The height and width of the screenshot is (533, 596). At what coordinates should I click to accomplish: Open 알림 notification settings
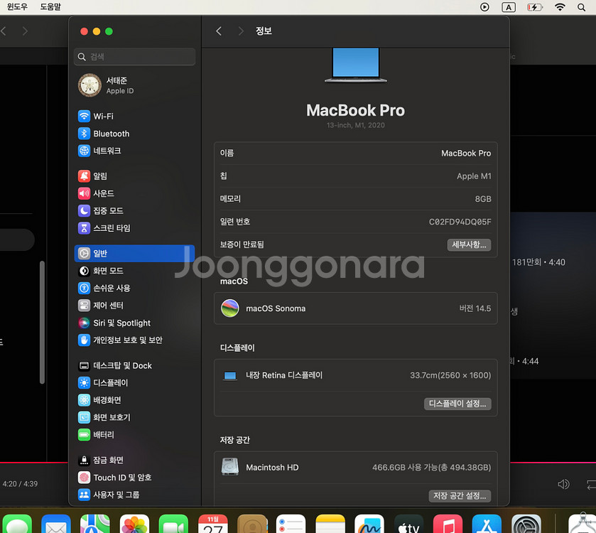(134, 176)
